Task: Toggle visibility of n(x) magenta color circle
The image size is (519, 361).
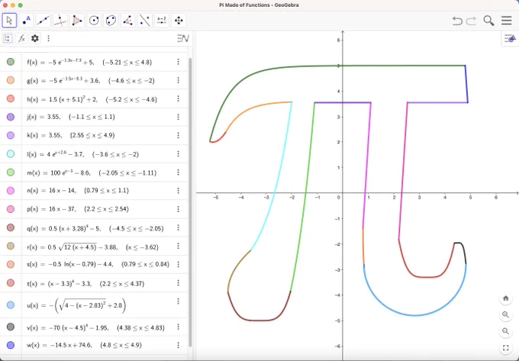Action: pyautogui.click(x=11, y=191)
